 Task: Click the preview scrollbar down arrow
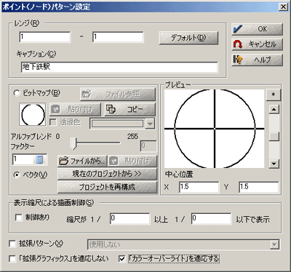click(x=274, y=164)
